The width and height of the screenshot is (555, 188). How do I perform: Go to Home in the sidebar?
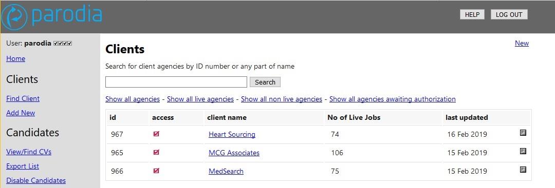(x=15, y=58)
